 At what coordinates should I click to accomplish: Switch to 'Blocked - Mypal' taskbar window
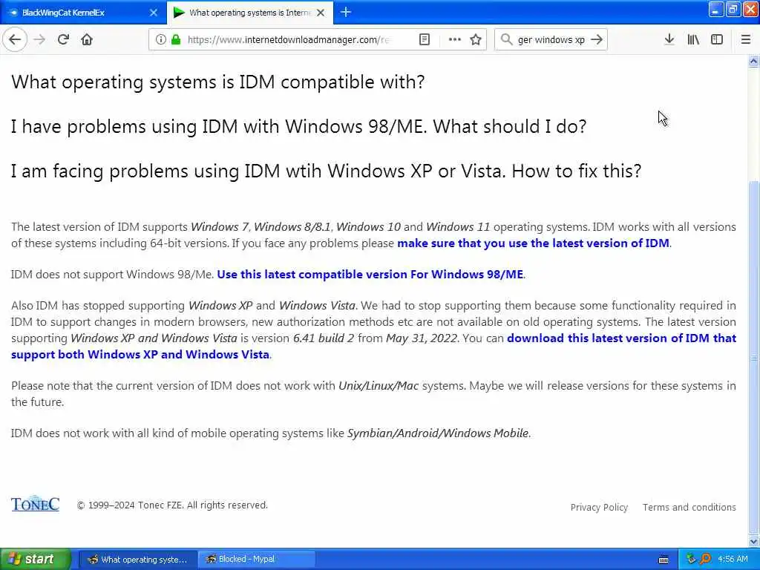pyautogui.click(x=255, y=560)
